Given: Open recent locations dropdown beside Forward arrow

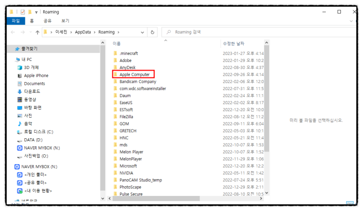Looking at the screenshot, I should pyautogui.click(x=30, y=32).
